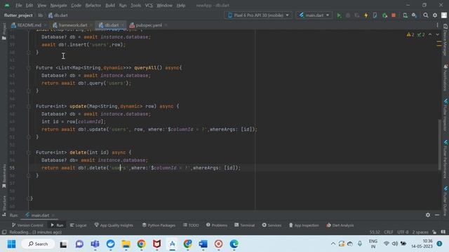
Task: Open the File menu
Action: tap(19, 6)
